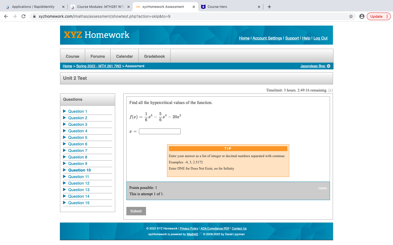Open the Forums tab
Image resolution: width=393 pixels, height=245 pixels.
(97, 56)
